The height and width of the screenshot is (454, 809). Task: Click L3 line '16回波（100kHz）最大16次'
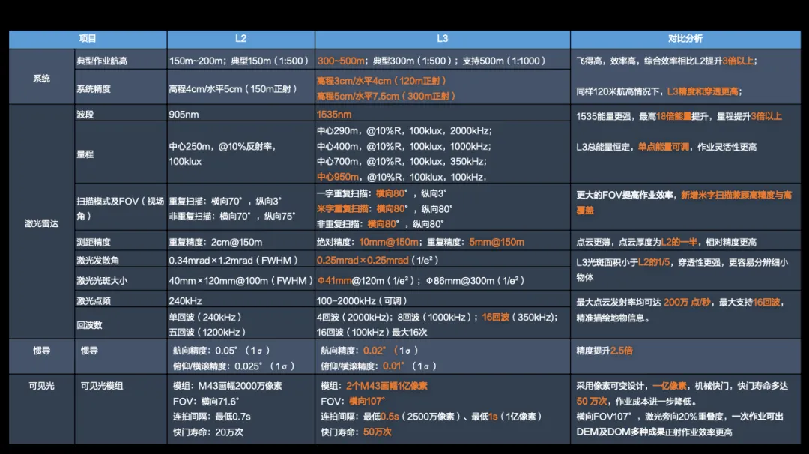click(x=372, y=332)
